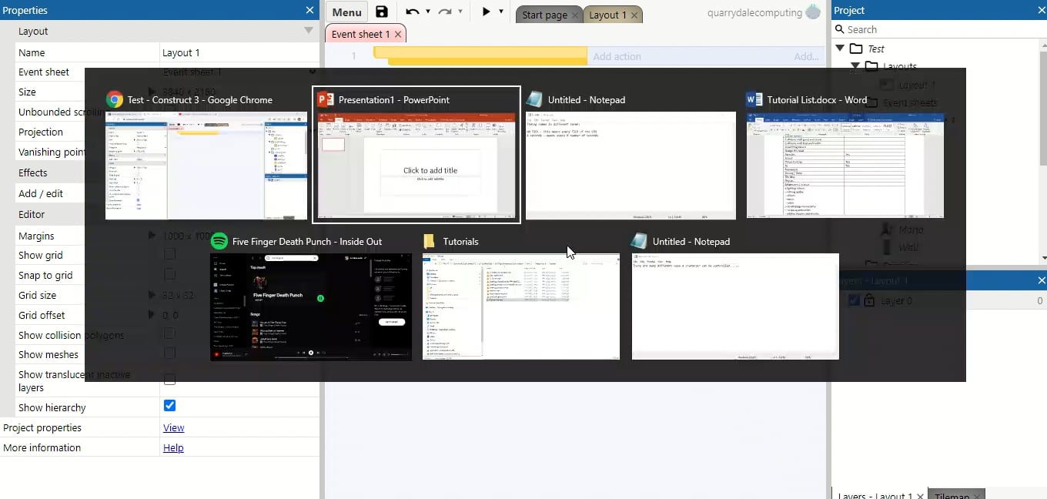Viewport: 1047px width, 499px height.
Task: Click the Add... link on the event row
Action: pyautogui.click(x=806, y=56)
